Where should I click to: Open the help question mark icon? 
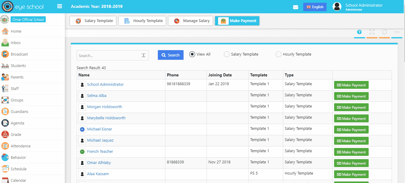360,32
